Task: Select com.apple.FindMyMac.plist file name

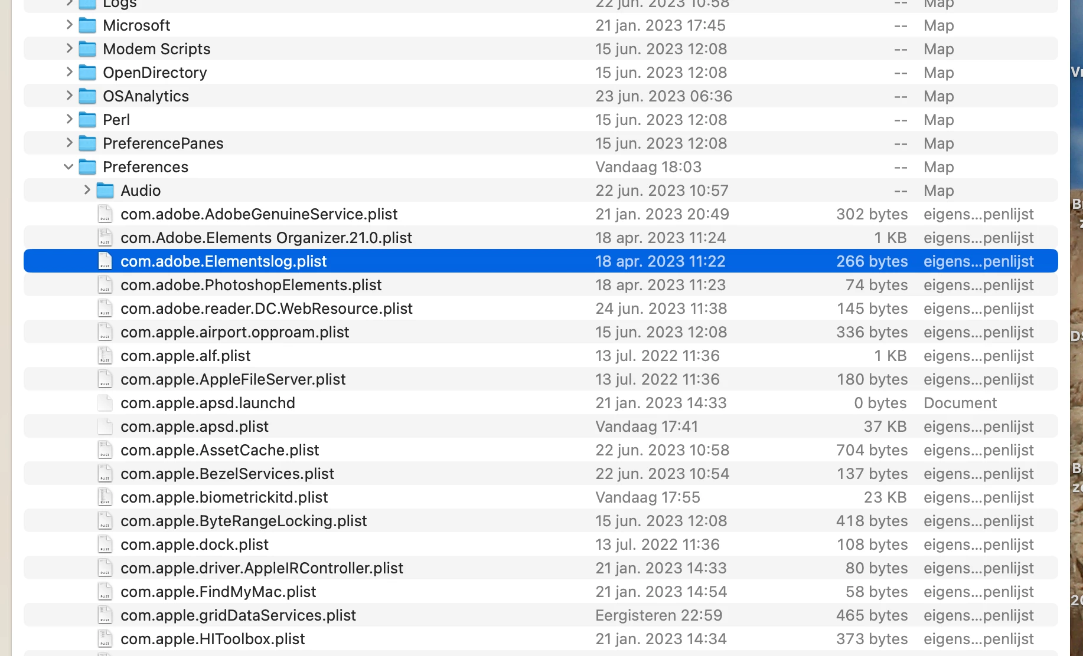Action: tap(218, 592)
